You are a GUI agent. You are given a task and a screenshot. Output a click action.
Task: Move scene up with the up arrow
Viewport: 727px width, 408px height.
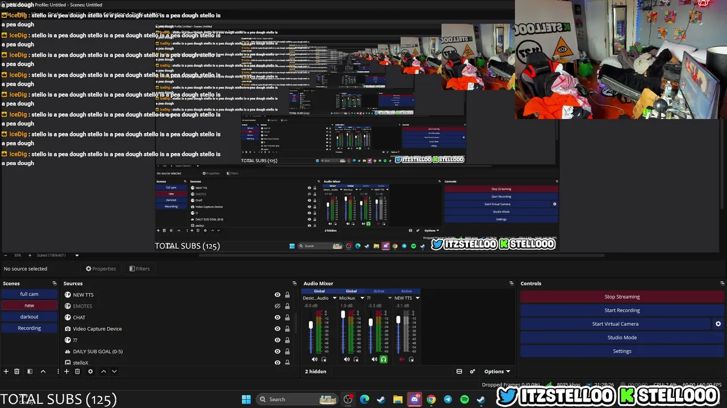(x=43, y=371)
